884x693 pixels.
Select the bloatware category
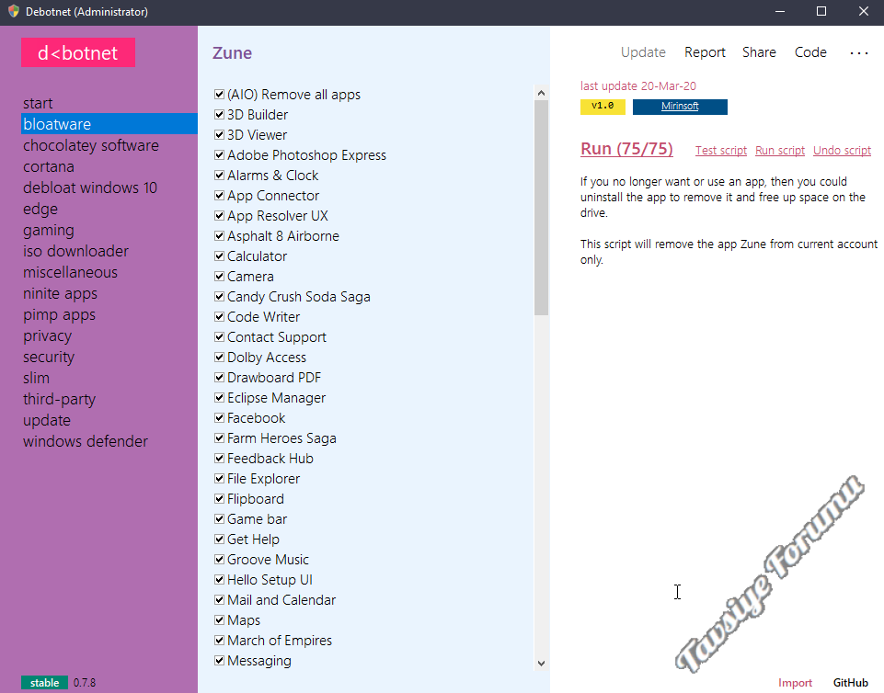tap(109, 124)
